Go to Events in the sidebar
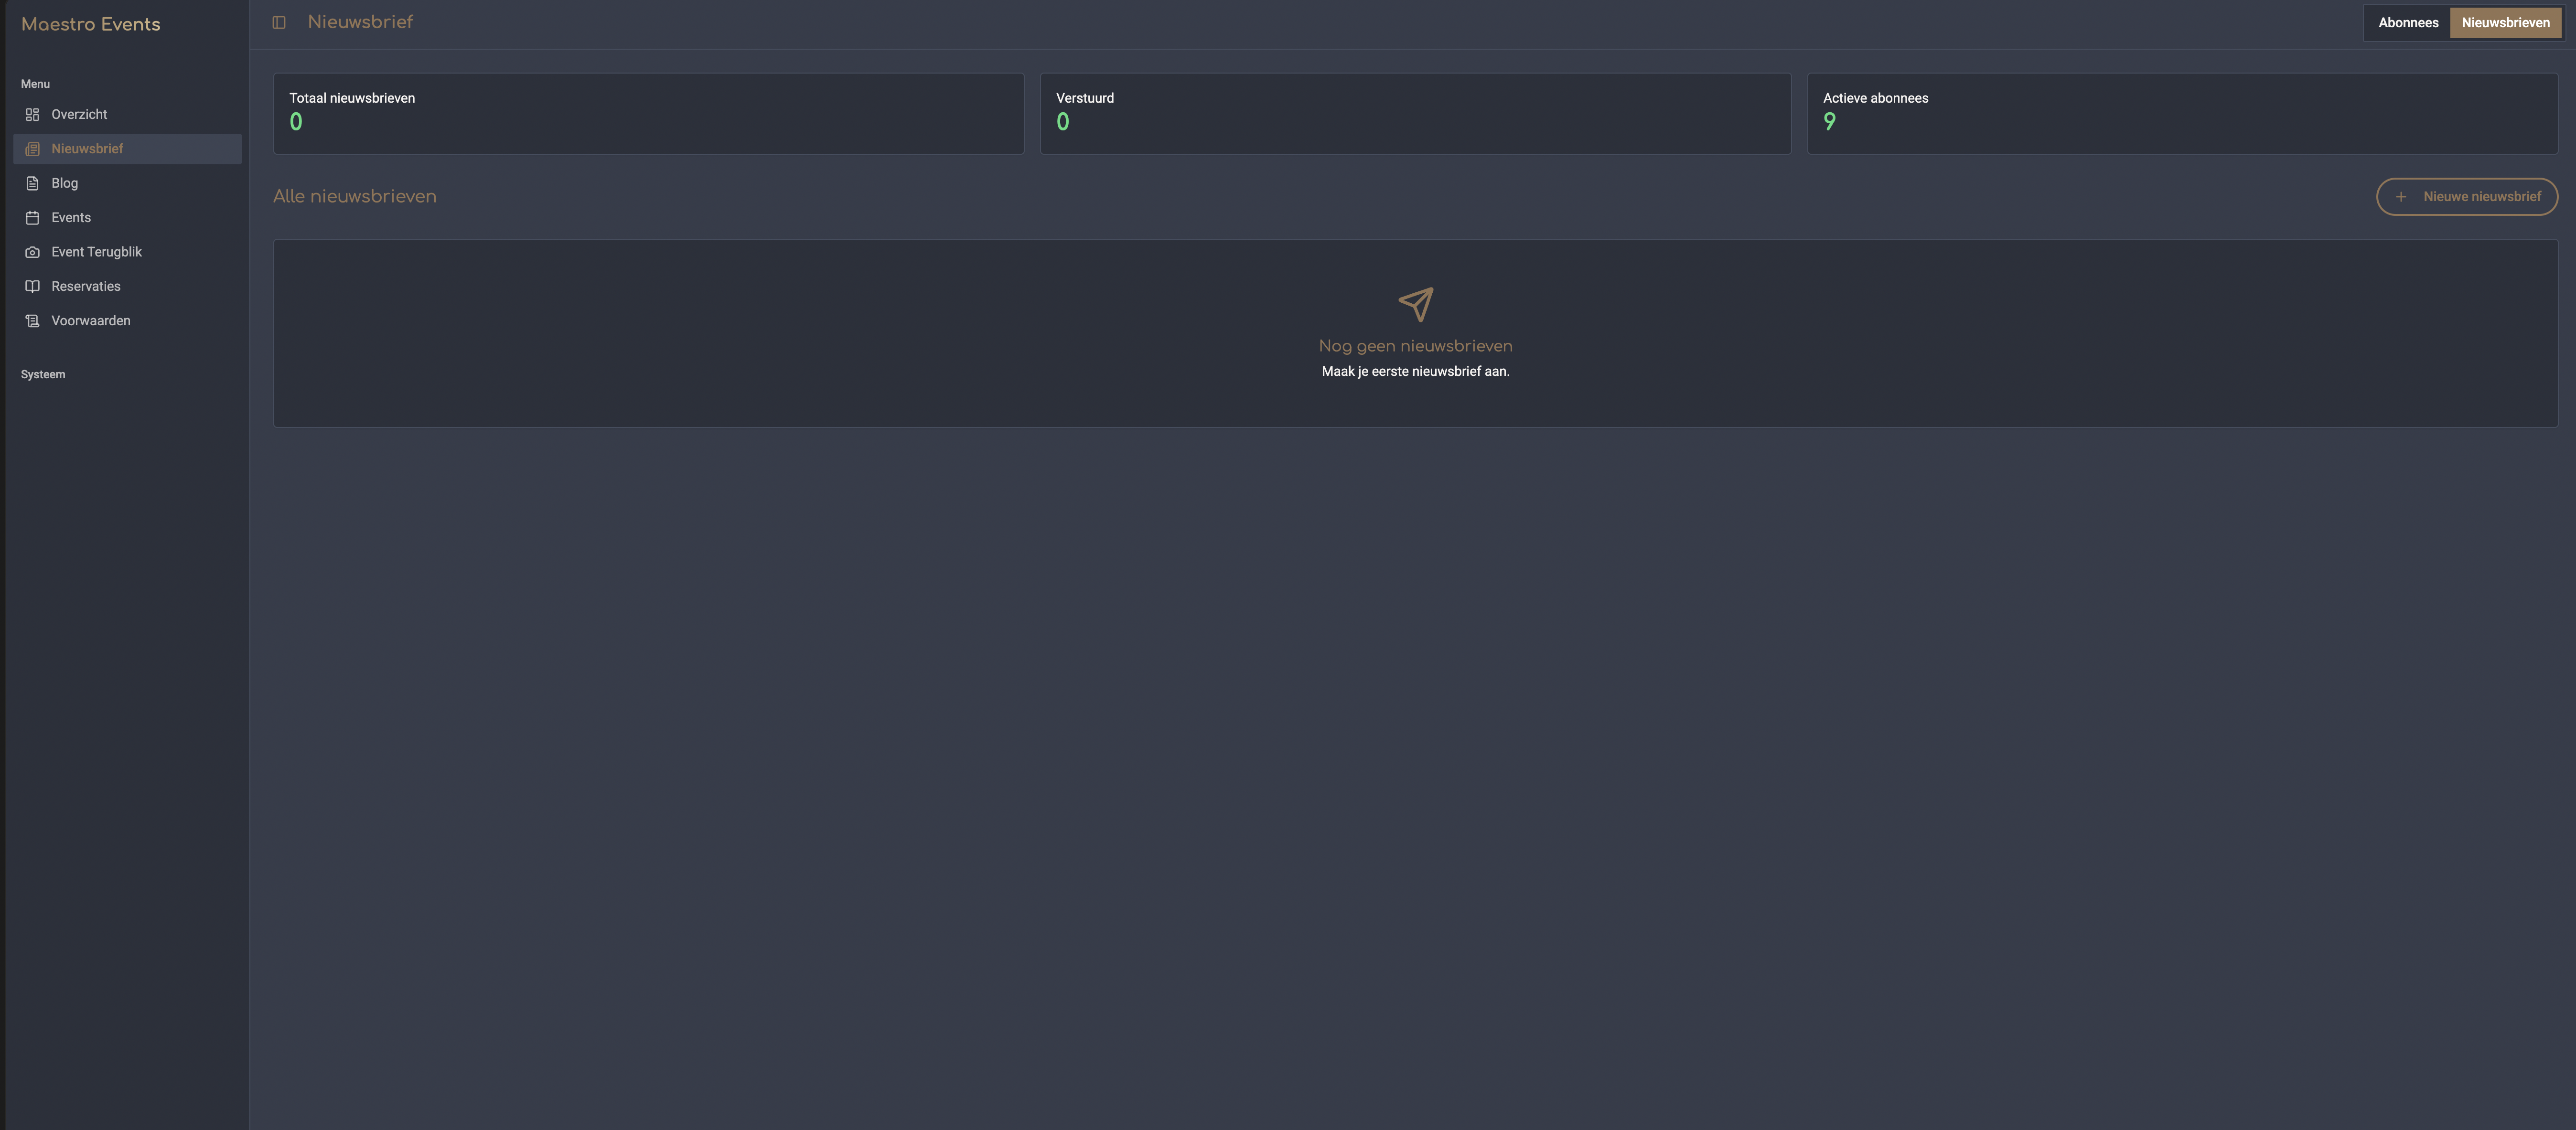This screenshot has height=1130, width=2576. [x=128, y=218]
